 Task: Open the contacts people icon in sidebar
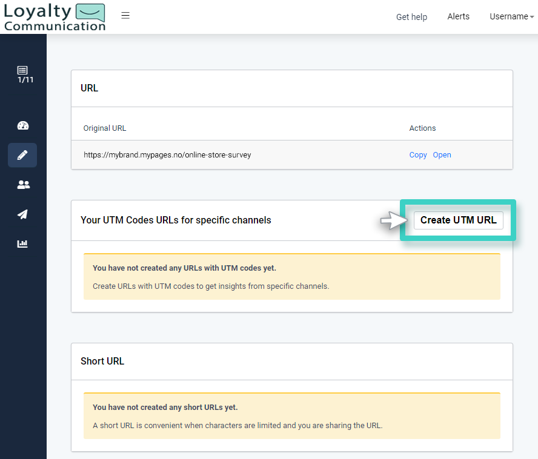(23, 185)
